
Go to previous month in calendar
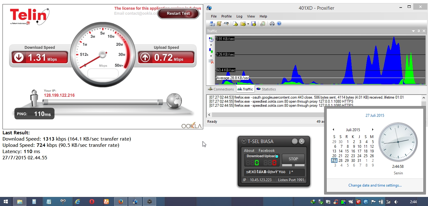tap(333, 130)
